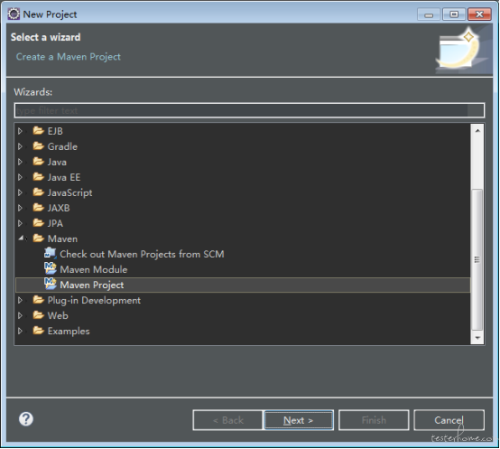Click the Eclipse icon in the title bar
Screen dimensions: 500x449
pos(14,14)
